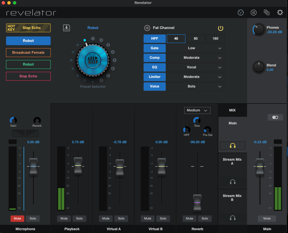This screenshot has height=233, width=288.
Task: Open the mixer settings sliders icon
Action: click(x=253, y=13)
